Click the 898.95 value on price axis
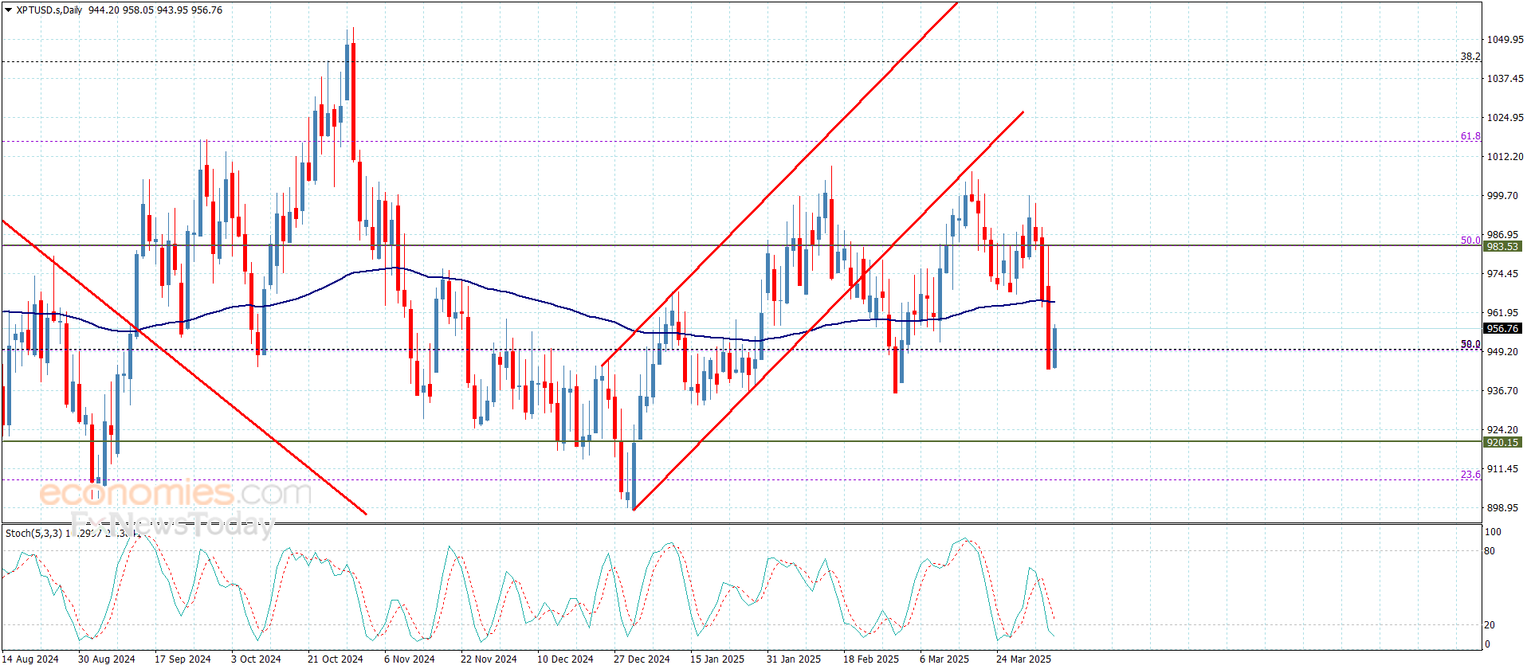 1502,508
